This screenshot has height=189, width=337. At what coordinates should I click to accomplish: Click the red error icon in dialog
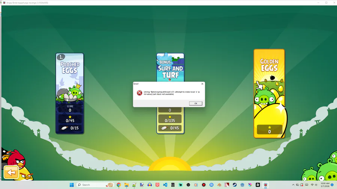[140, 93]
